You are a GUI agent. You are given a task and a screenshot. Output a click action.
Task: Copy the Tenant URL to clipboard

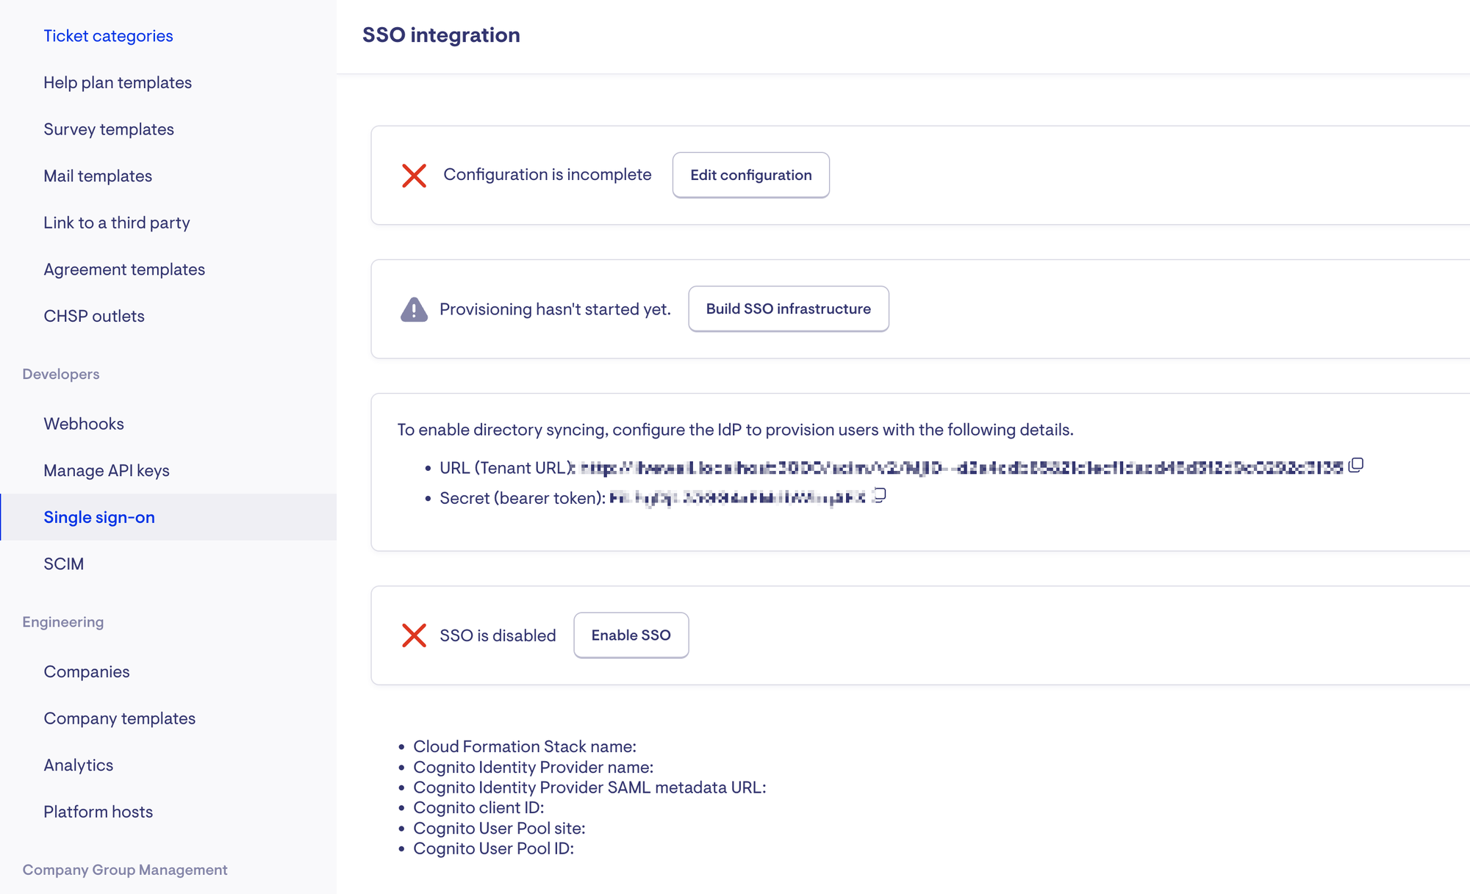pos(1356,465)
